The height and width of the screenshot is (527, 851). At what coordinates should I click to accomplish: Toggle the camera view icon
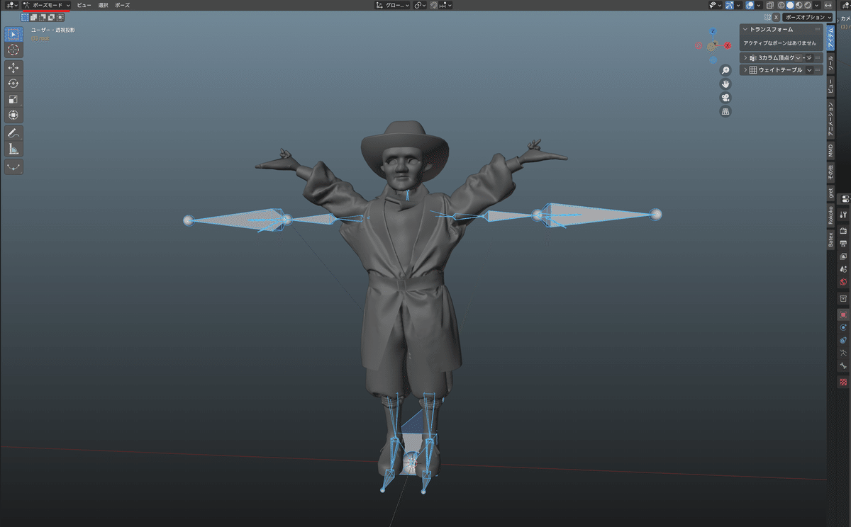click(x=725, y=98)
